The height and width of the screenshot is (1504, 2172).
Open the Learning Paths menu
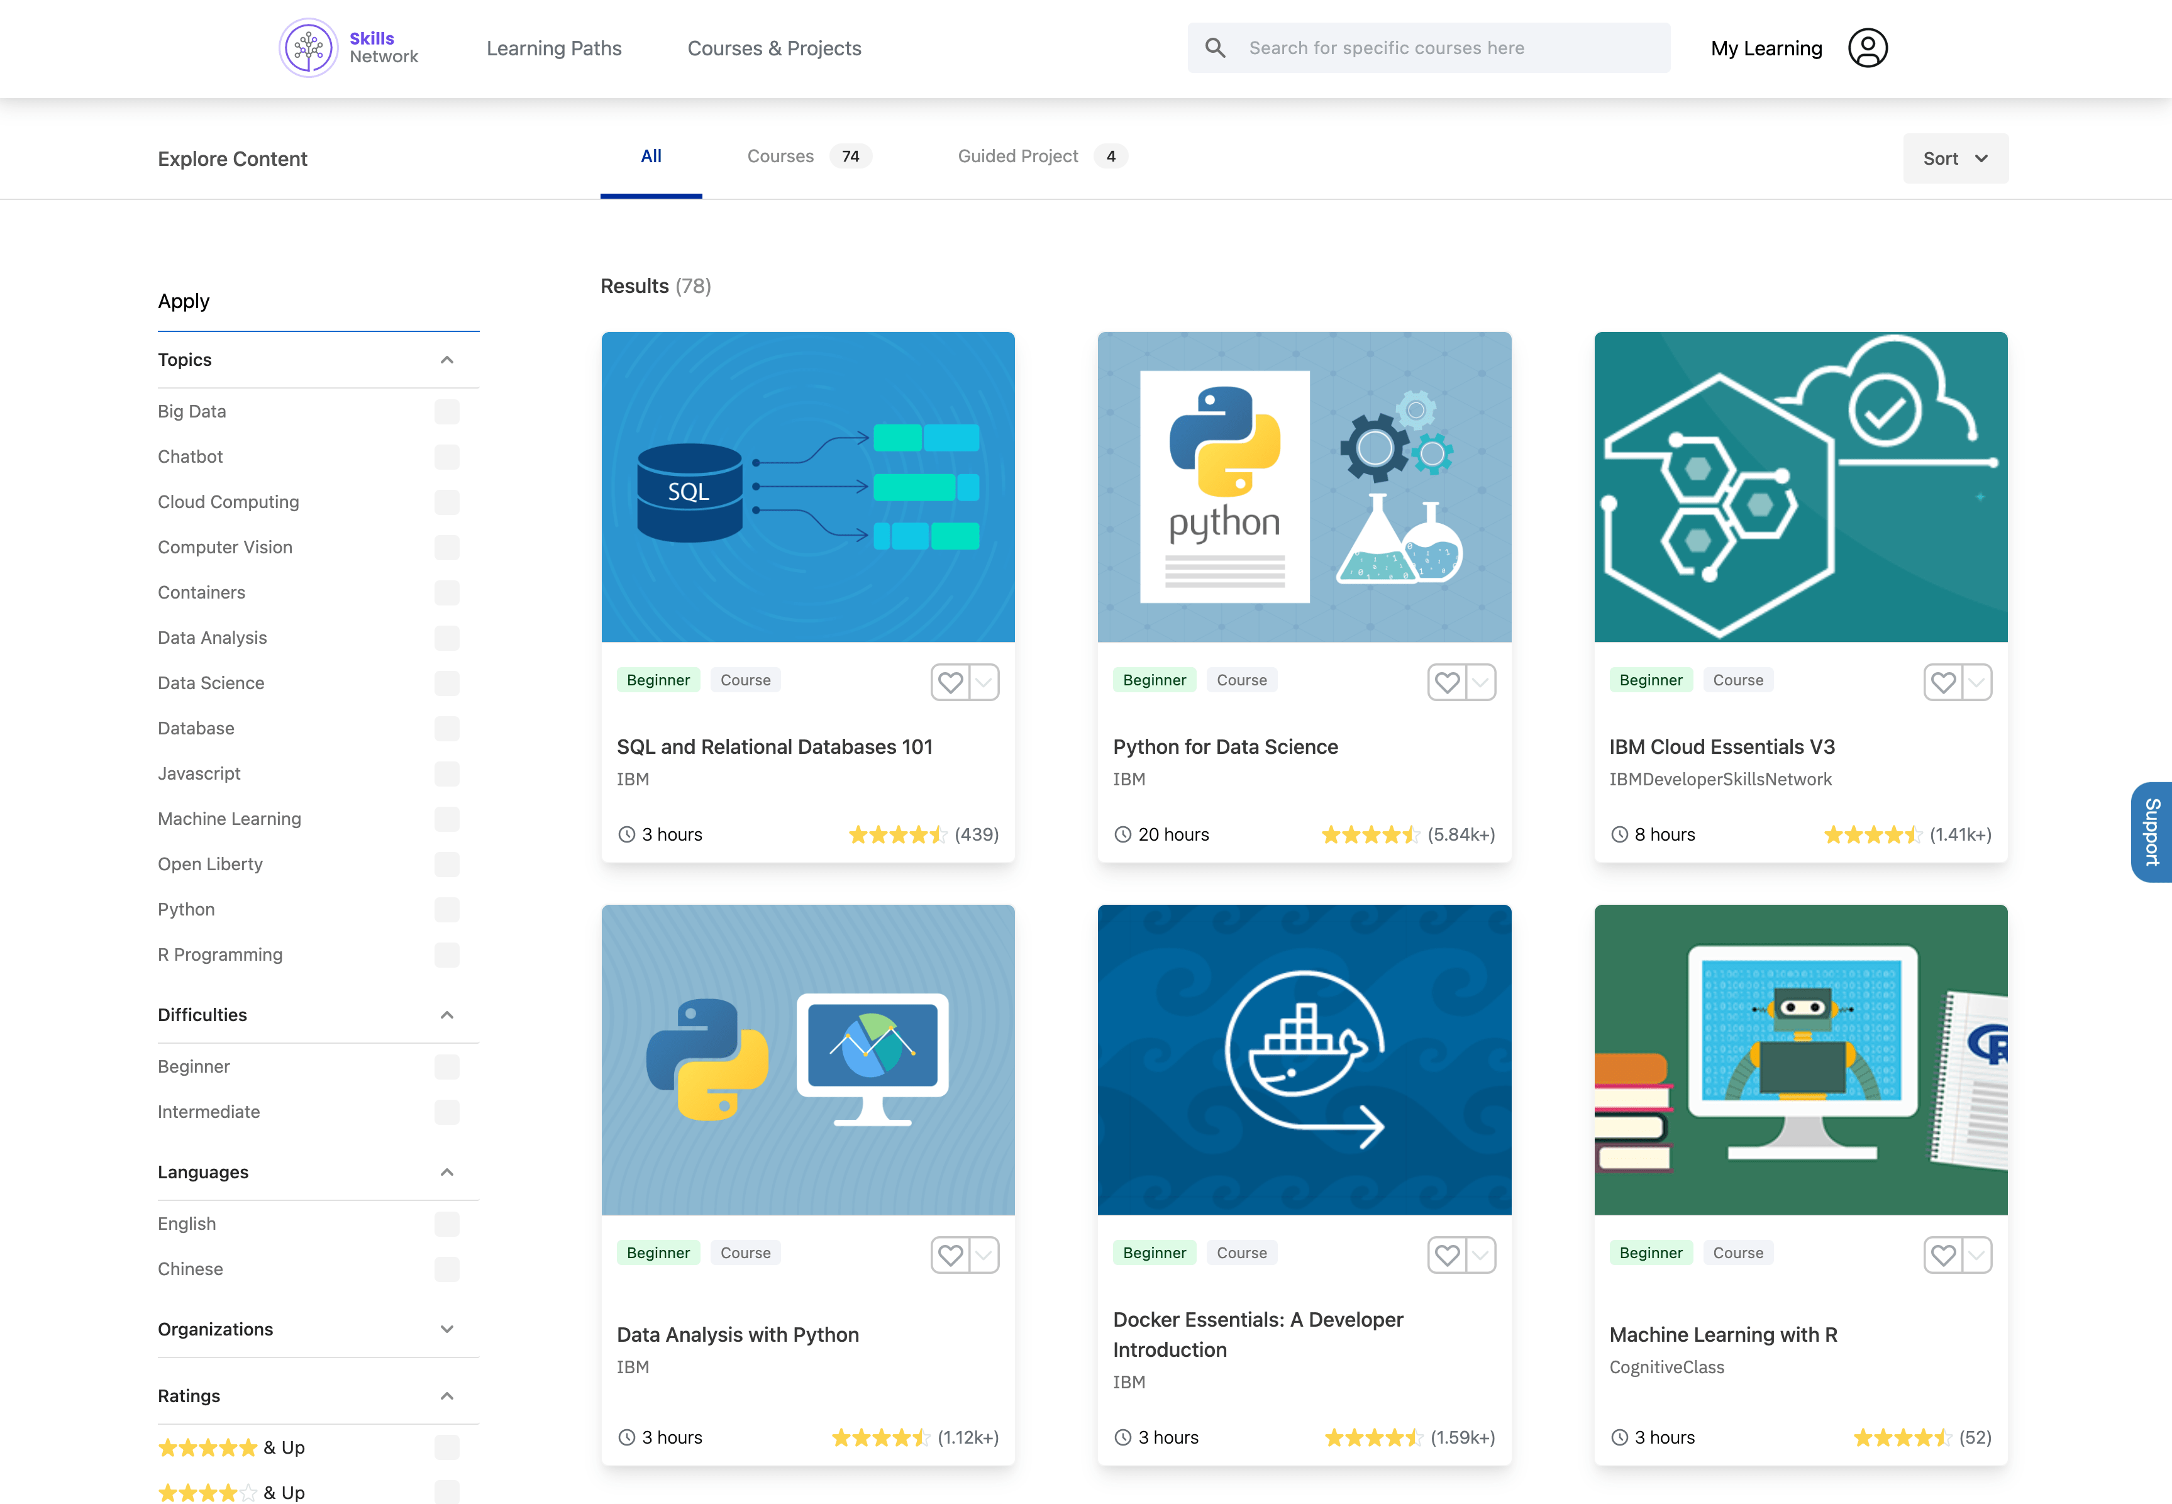(554, 47)
